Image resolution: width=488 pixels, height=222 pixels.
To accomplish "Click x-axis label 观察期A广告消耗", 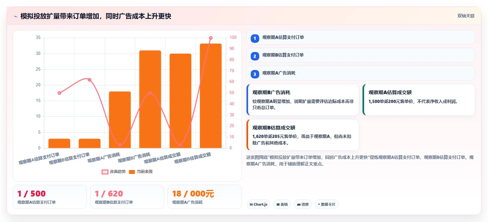I will click(x=104, y=158).
